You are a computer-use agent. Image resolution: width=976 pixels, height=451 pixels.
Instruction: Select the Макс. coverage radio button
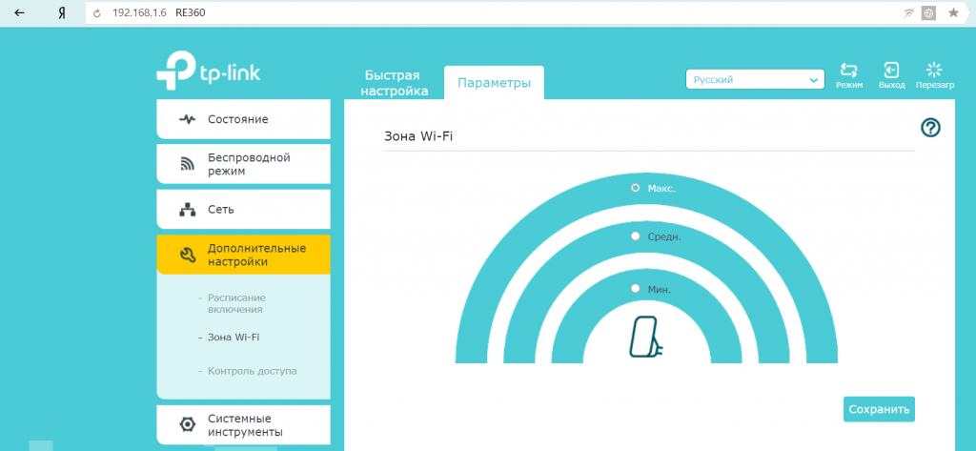click(x=636, y=188)
